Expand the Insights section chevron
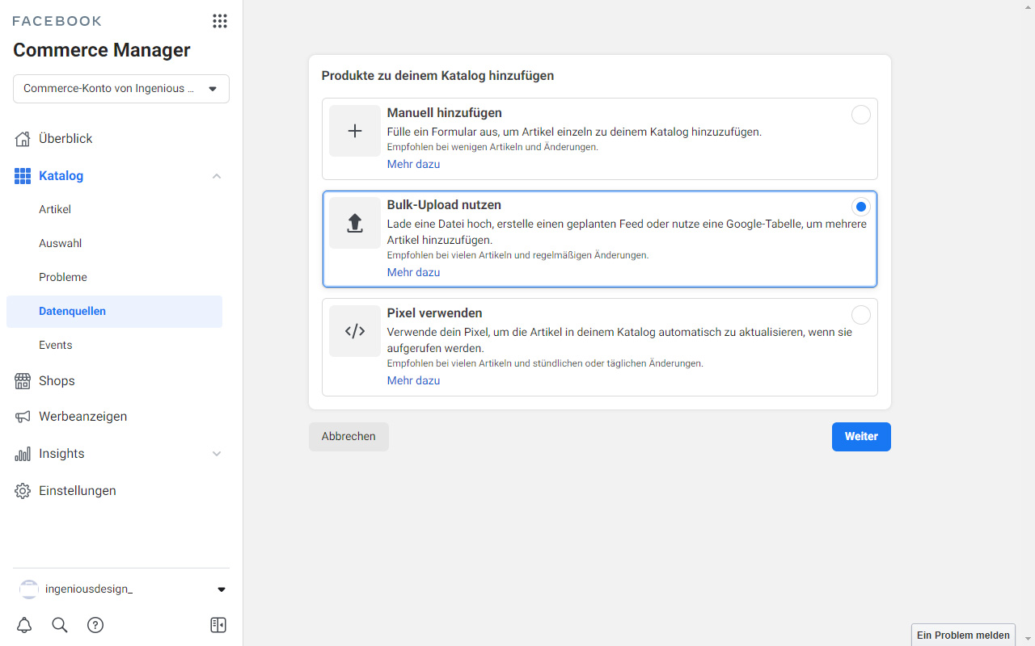1035x646 pixels. pos(217,454)
